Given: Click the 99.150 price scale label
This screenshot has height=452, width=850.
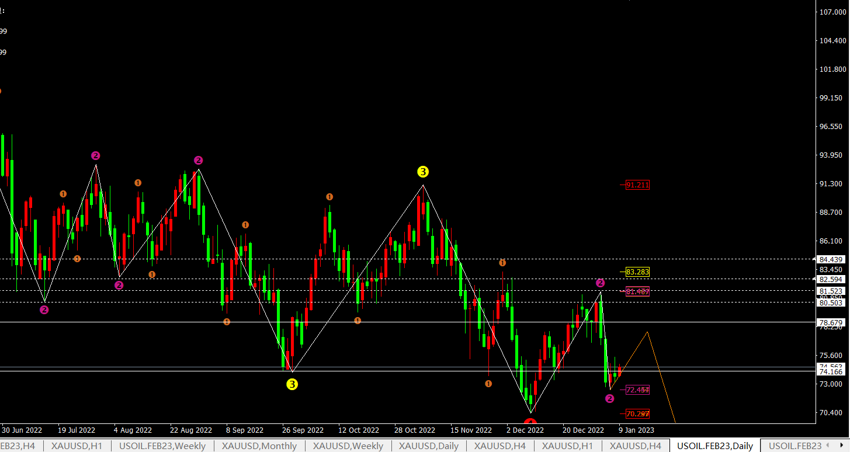Looking at the screenshot, I should pos(831,98).
